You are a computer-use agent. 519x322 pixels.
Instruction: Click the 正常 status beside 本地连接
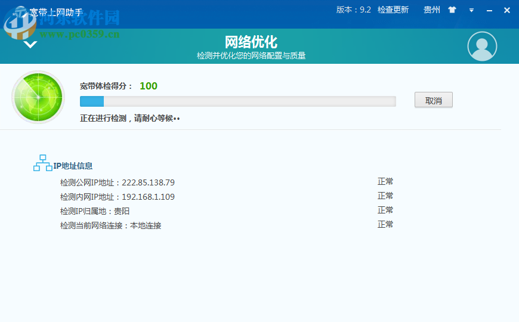point(385,224)
